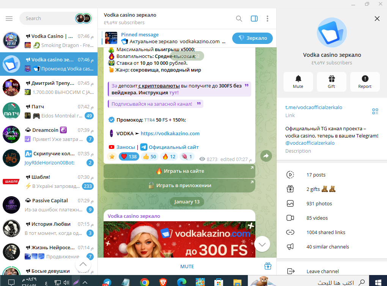Open Официальный сайт link
This screenshot has width=387, height=286.
(x=173, y=147)
